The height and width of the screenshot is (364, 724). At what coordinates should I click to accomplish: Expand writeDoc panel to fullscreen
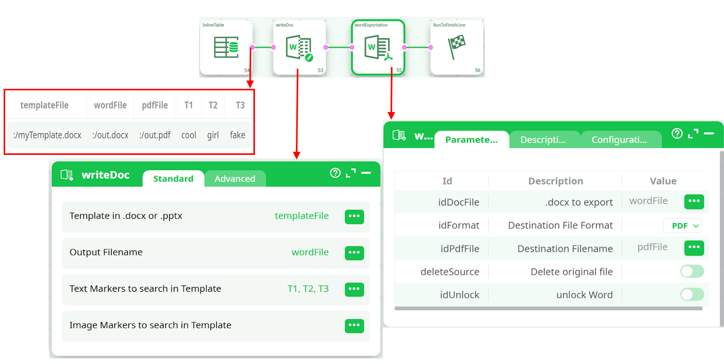pos(351,173)
